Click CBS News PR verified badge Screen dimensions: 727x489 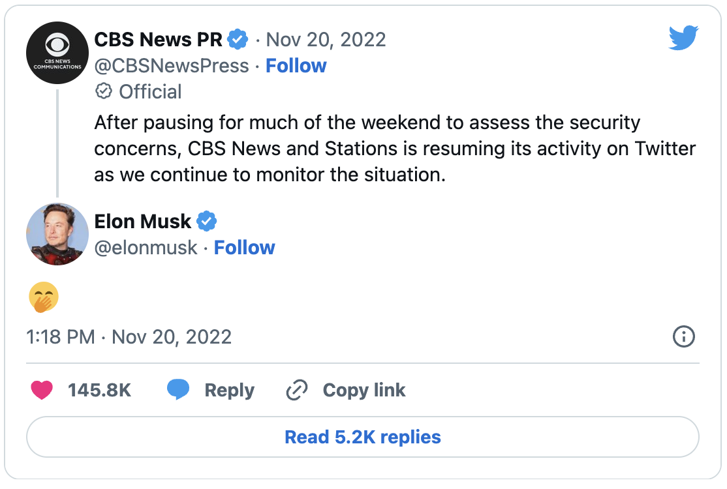pos(238,40)
